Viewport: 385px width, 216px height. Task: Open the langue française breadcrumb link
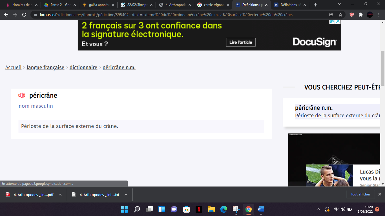45,67
